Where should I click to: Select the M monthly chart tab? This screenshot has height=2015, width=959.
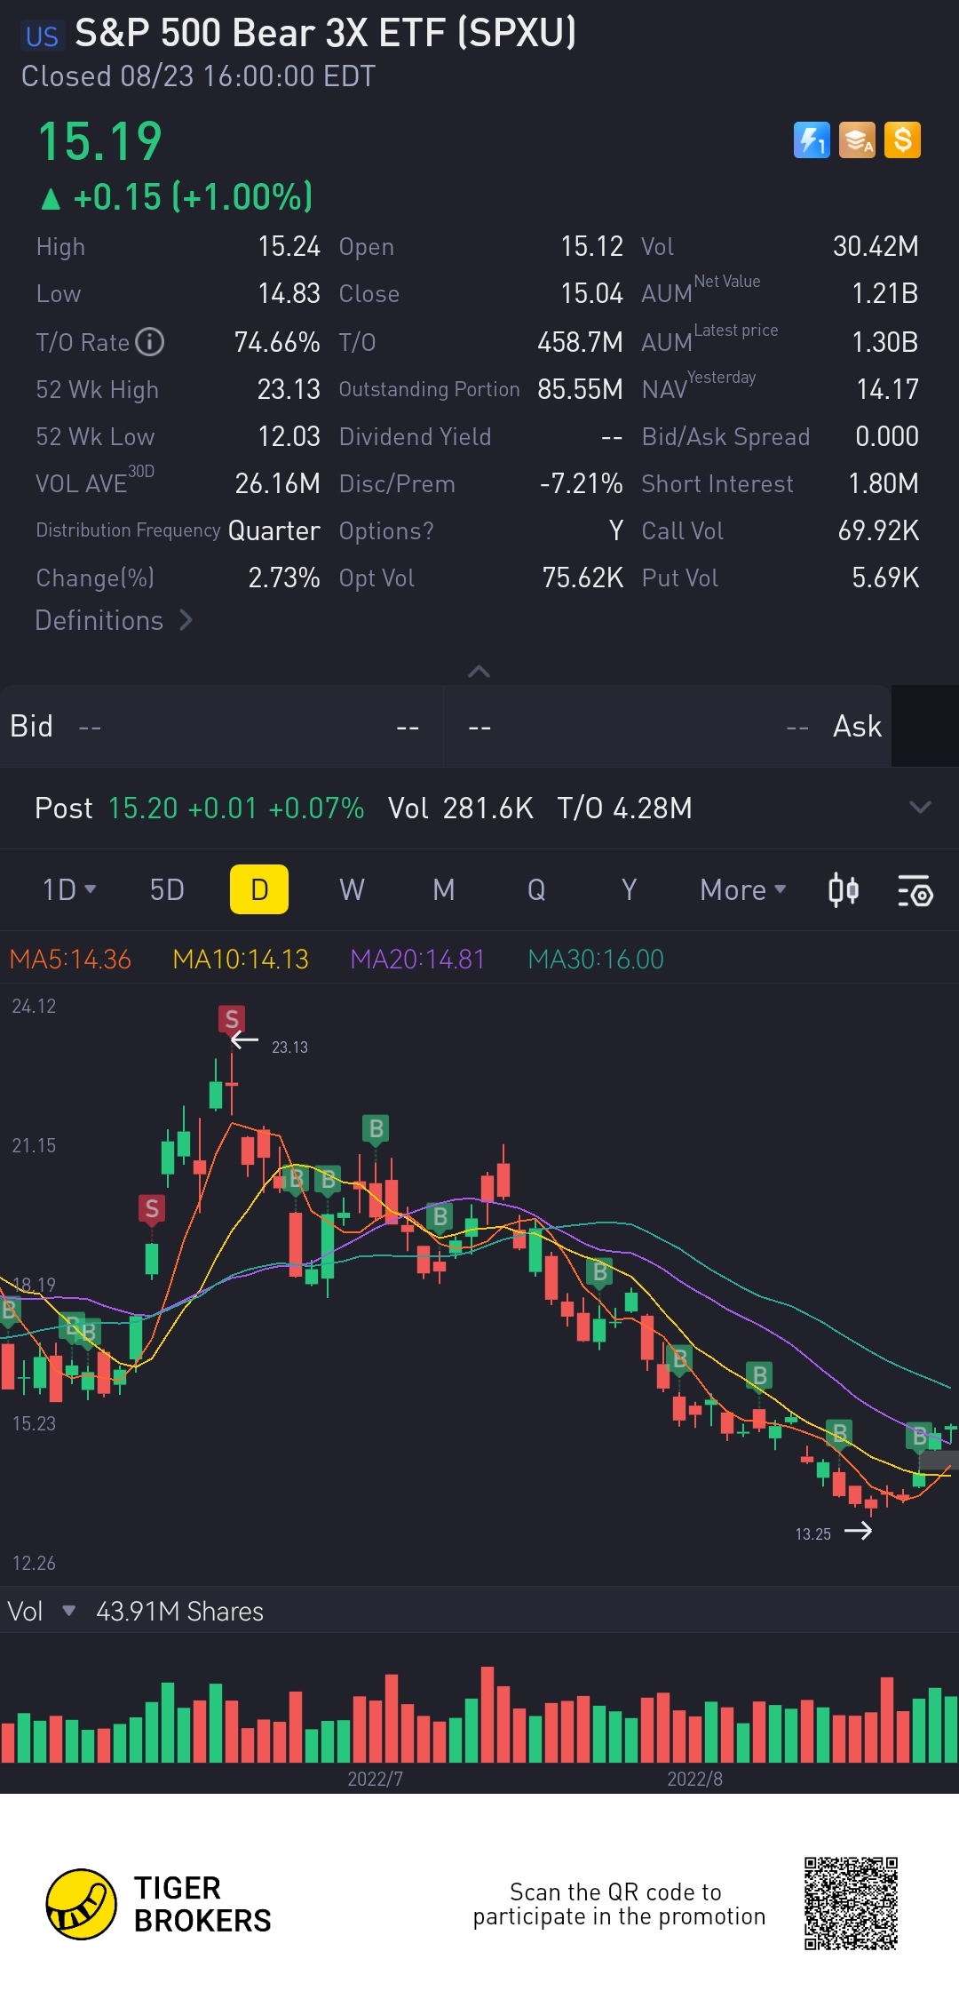[444, 889]
